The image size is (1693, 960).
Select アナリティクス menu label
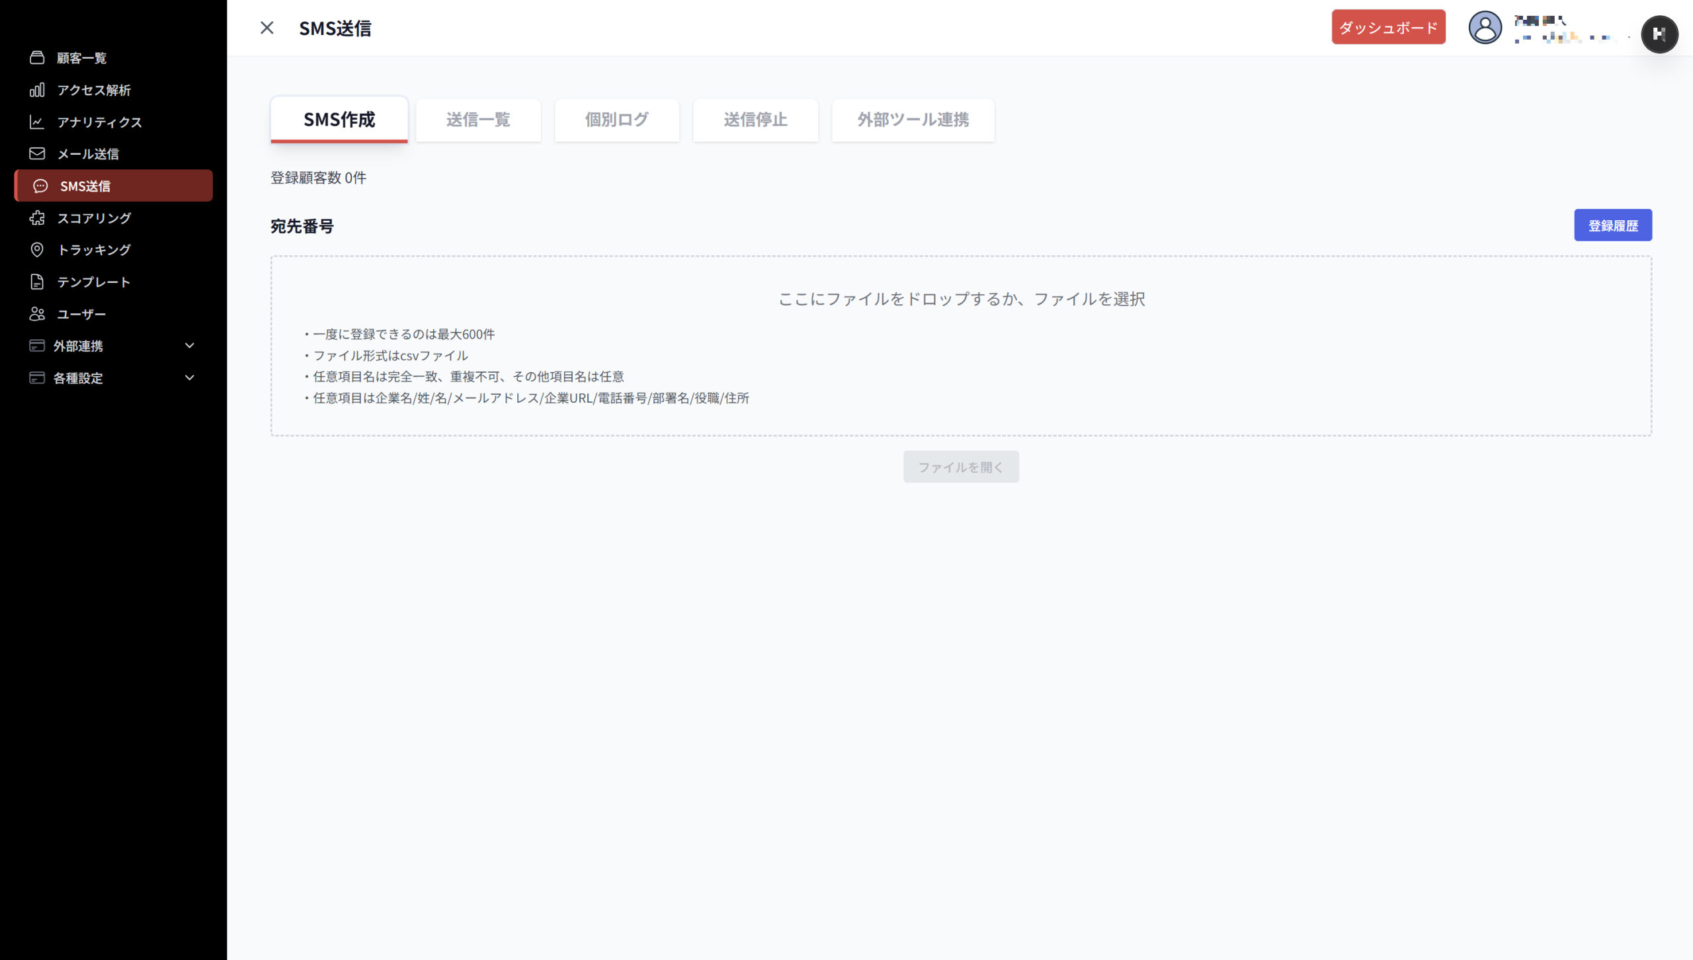coord(99,122)
